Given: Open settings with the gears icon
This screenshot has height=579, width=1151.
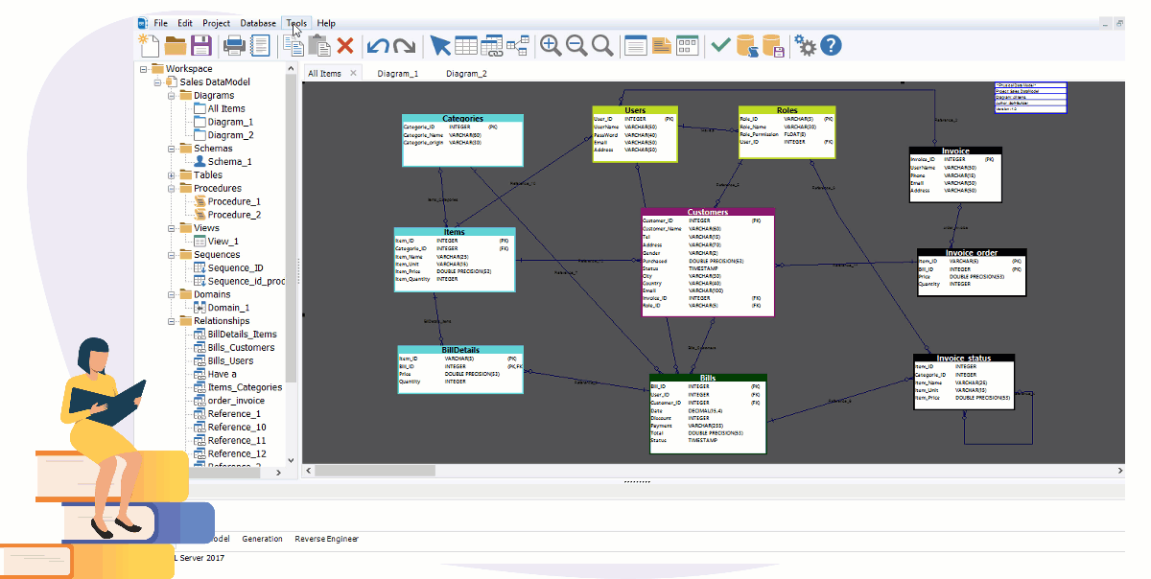Looking at the screenshot, I should click(x=805, y=45).
